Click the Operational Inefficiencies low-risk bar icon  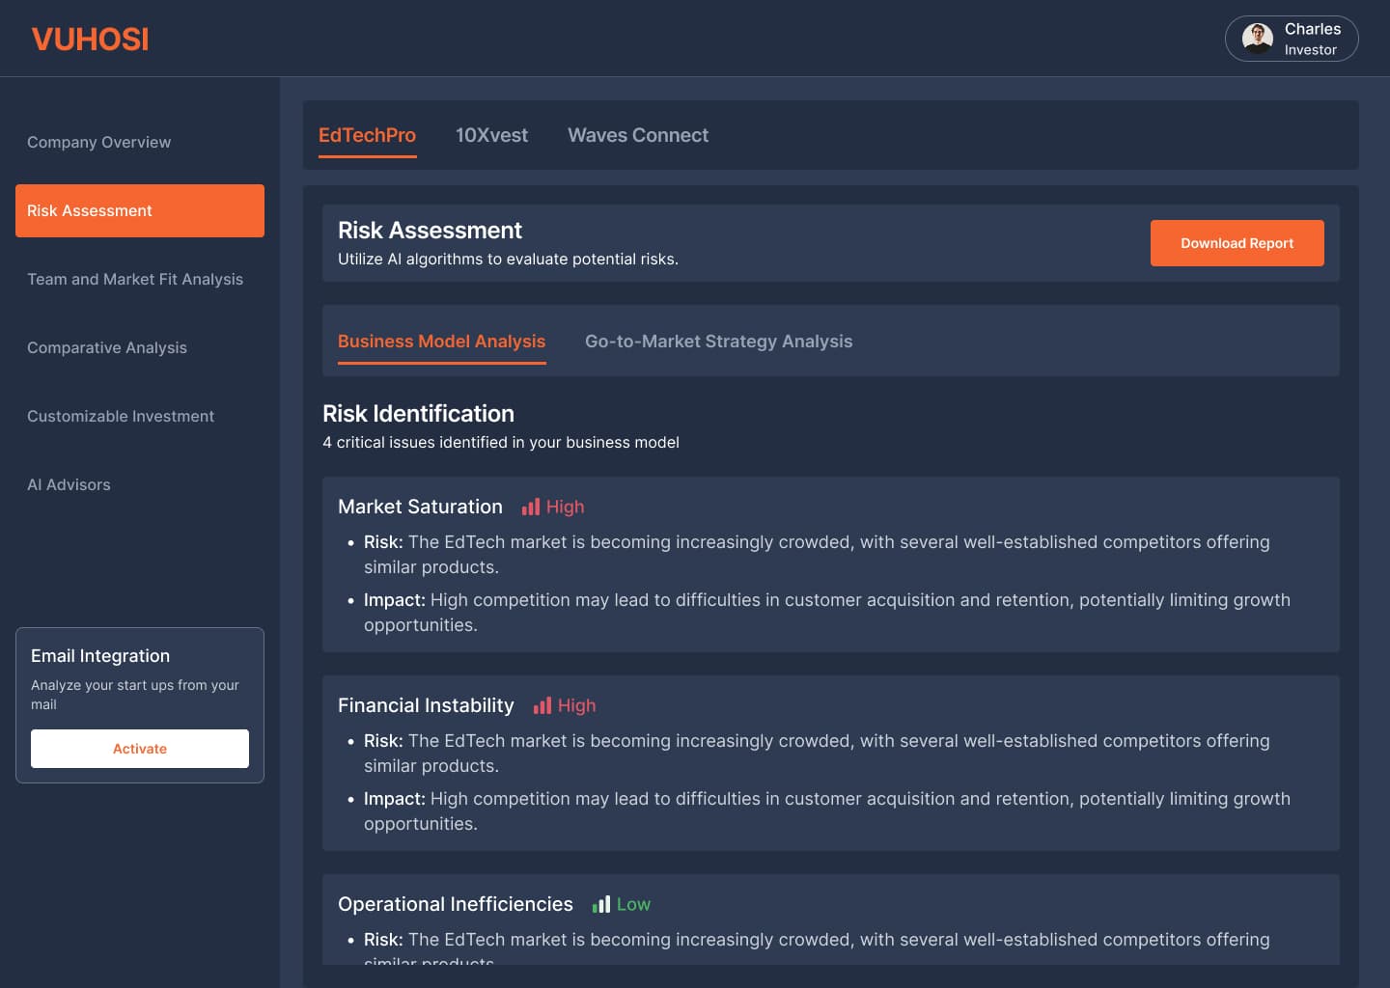point(601,904)
